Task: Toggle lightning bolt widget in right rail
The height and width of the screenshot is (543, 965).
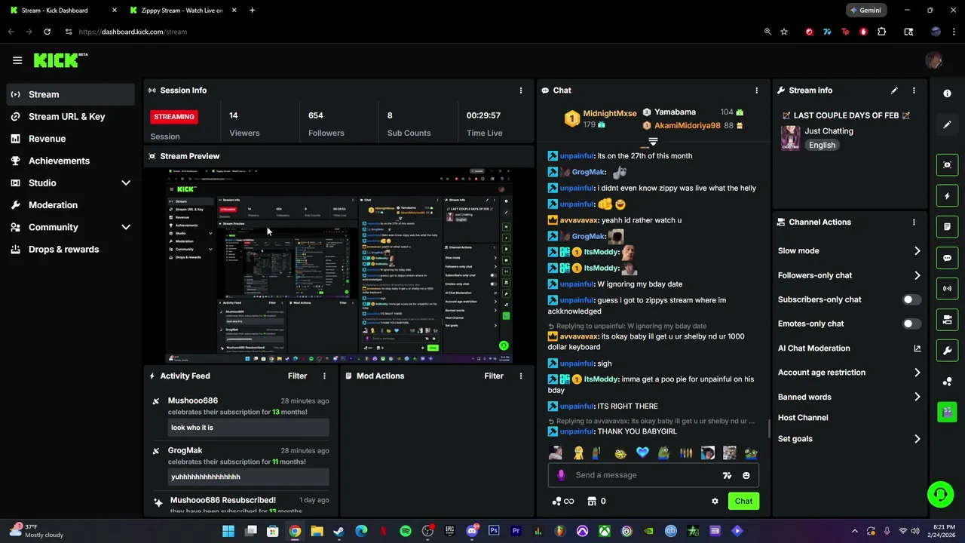Action: 948,196
